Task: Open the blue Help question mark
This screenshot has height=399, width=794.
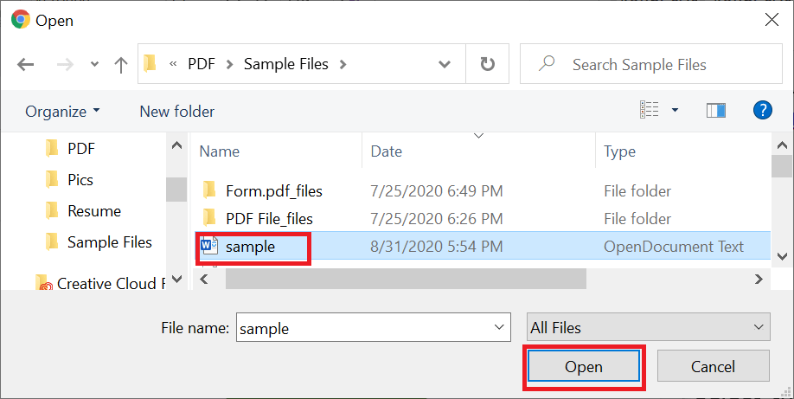Action: 763,110
